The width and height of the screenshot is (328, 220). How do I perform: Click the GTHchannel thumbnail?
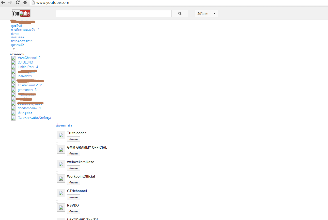click(61, 193)
